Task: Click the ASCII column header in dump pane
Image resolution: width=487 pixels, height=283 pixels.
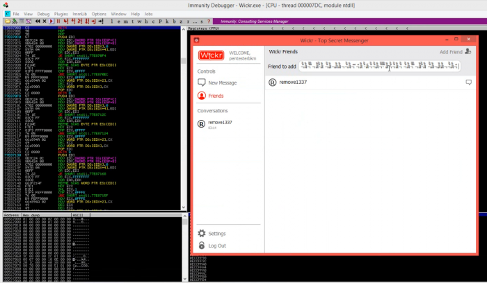Action: (x=81, y=215)
